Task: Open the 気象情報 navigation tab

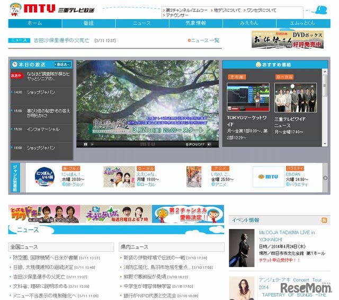Action: click(x=195, y=23)
